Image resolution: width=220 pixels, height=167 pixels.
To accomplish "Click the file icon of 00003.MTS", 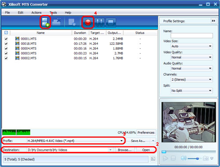I will [x=17, y=53].
